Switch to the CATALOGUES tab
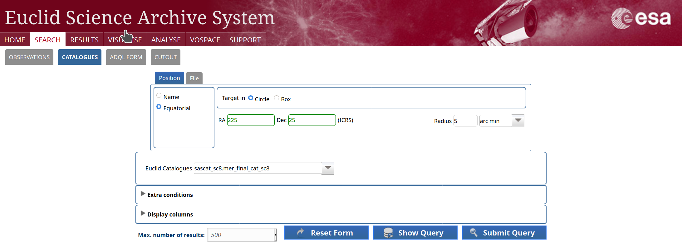 [80, 57]
